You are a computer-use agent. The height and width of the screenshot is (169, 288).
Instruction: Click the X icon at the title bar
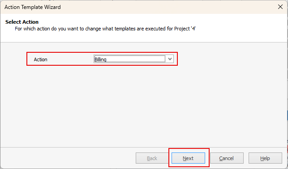click(280, 7)
